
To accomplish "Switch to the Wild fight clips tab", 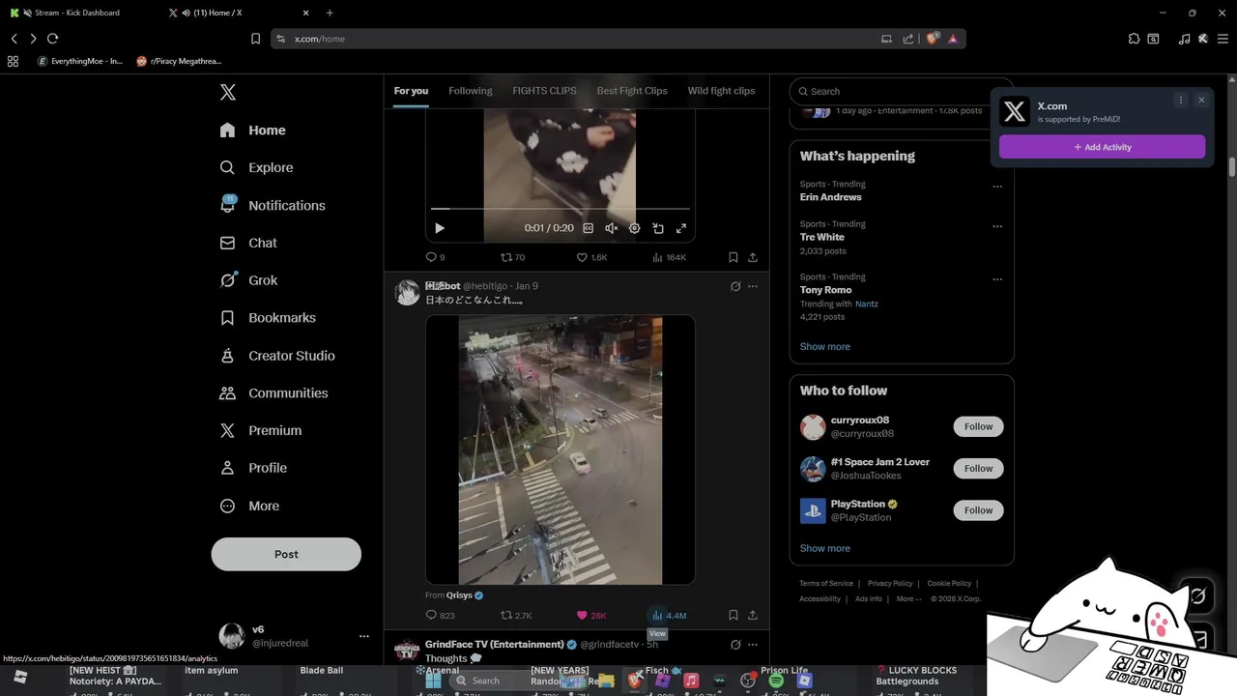I will (x=721, y=91).
